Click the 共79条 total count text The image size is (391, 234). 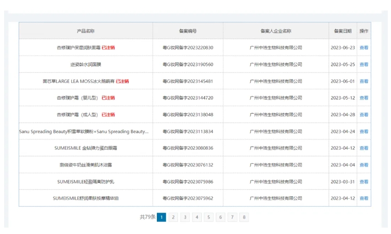point(147,217)
